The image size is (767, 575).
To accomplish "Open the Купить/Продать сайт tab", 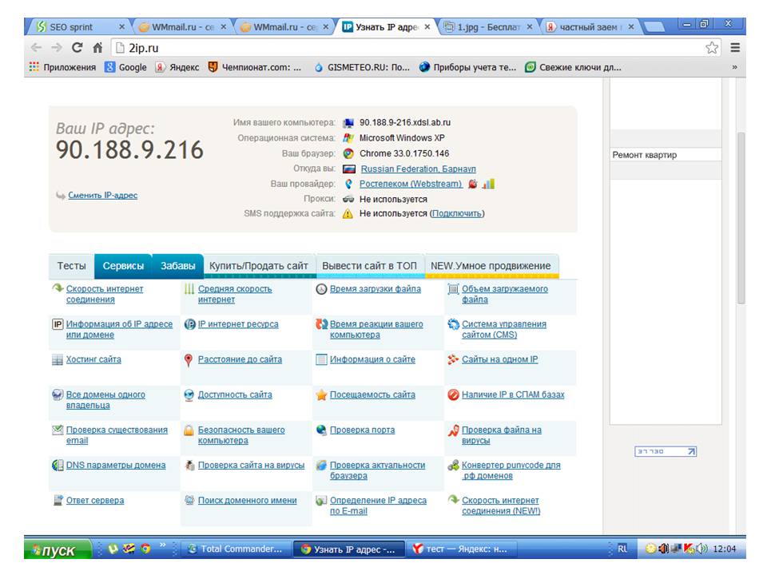I will [x=259, y=266].
